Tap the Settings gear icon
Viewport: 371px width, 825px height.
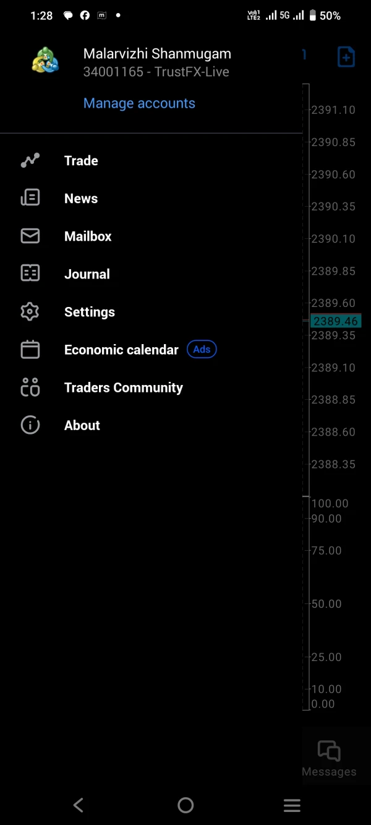[30, 312]
